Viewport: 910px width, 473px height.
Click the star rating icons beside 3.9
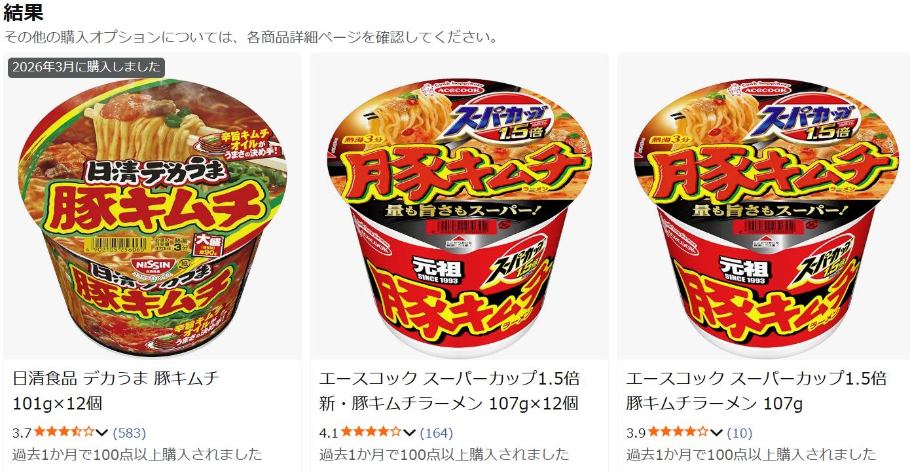pos(678,432)
